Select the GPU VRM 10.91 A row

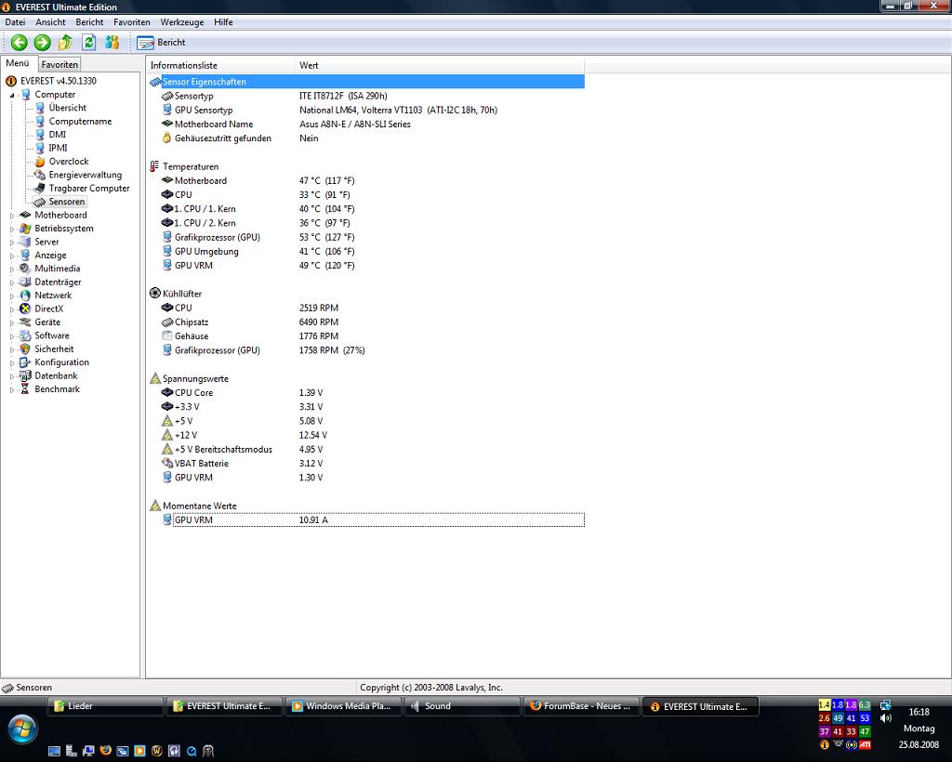pos(366,520)
